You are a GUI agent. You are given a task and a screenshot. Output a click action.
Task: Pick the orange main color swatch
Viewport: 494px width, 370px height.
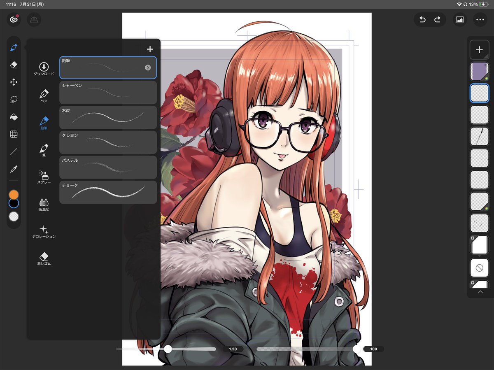[x=14, y=195]
